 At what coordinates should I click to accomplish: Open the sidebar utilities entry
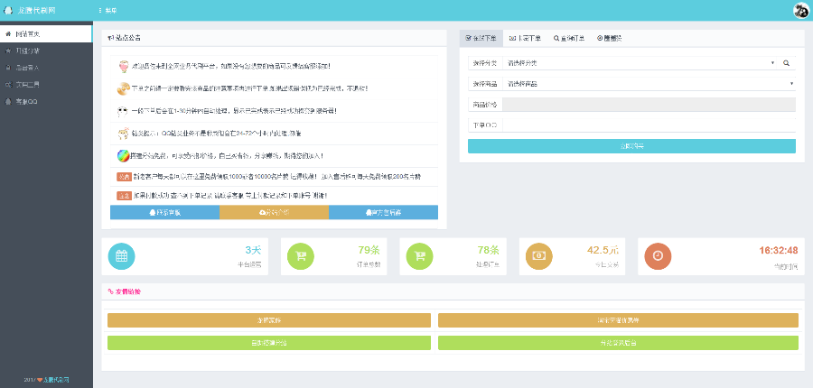(46, 85)
